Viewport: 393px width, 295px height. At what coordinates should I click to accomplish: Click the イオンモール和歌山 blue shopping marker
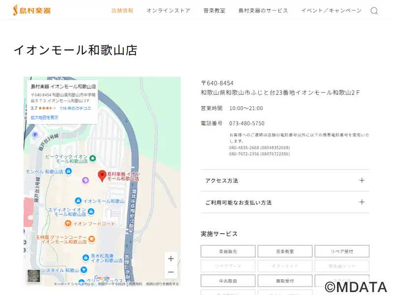78,201
